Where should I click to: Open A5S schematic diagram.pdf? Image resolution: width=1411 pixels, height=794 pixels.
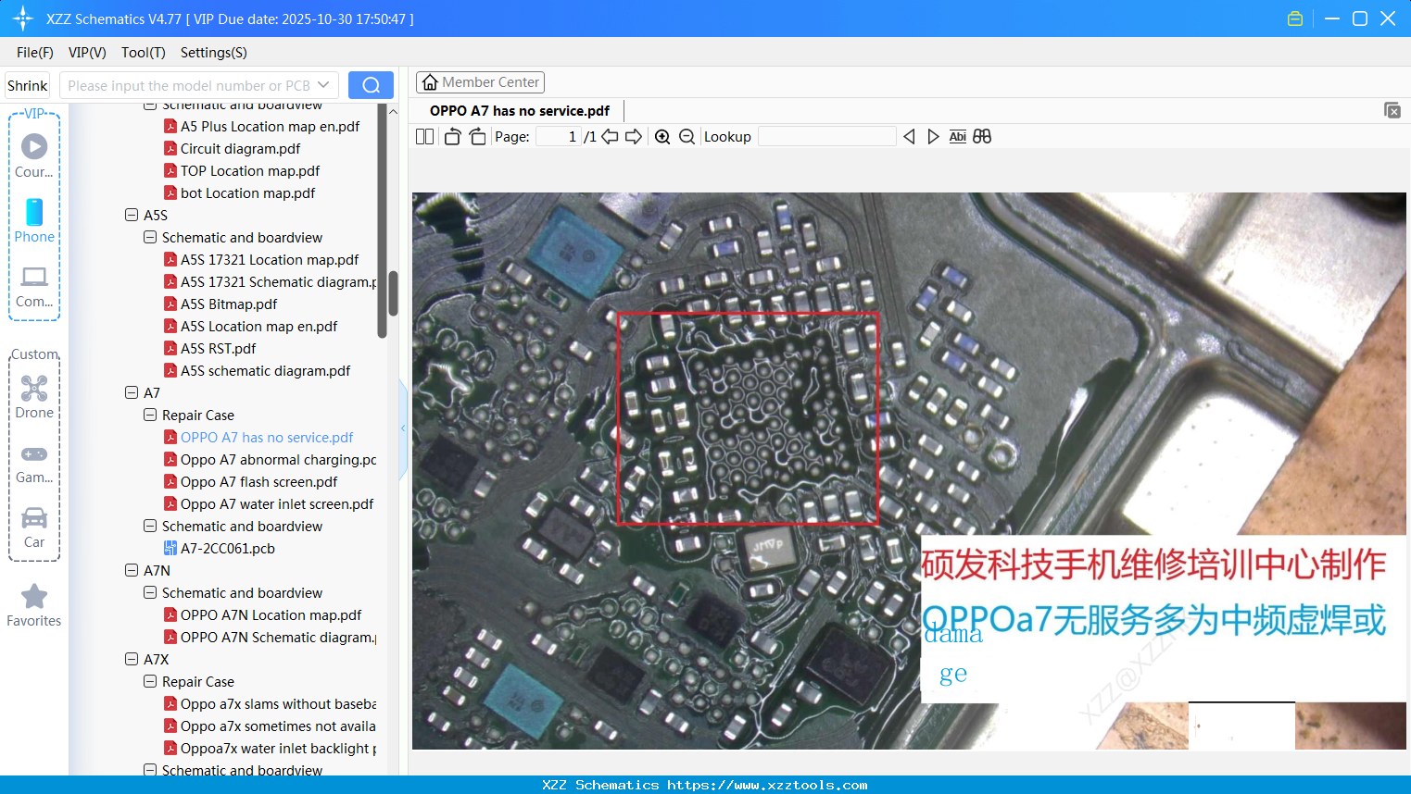tap(265, 370)
